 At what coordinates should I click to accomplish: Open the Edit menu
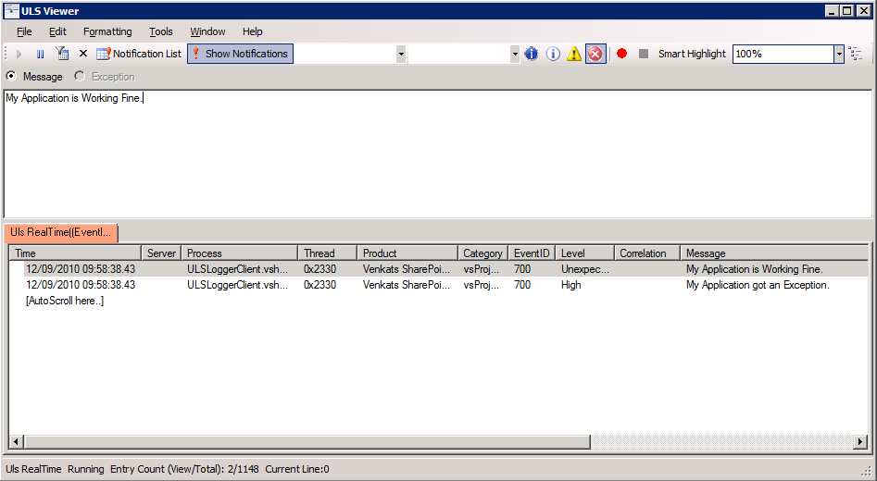[57, 31]
